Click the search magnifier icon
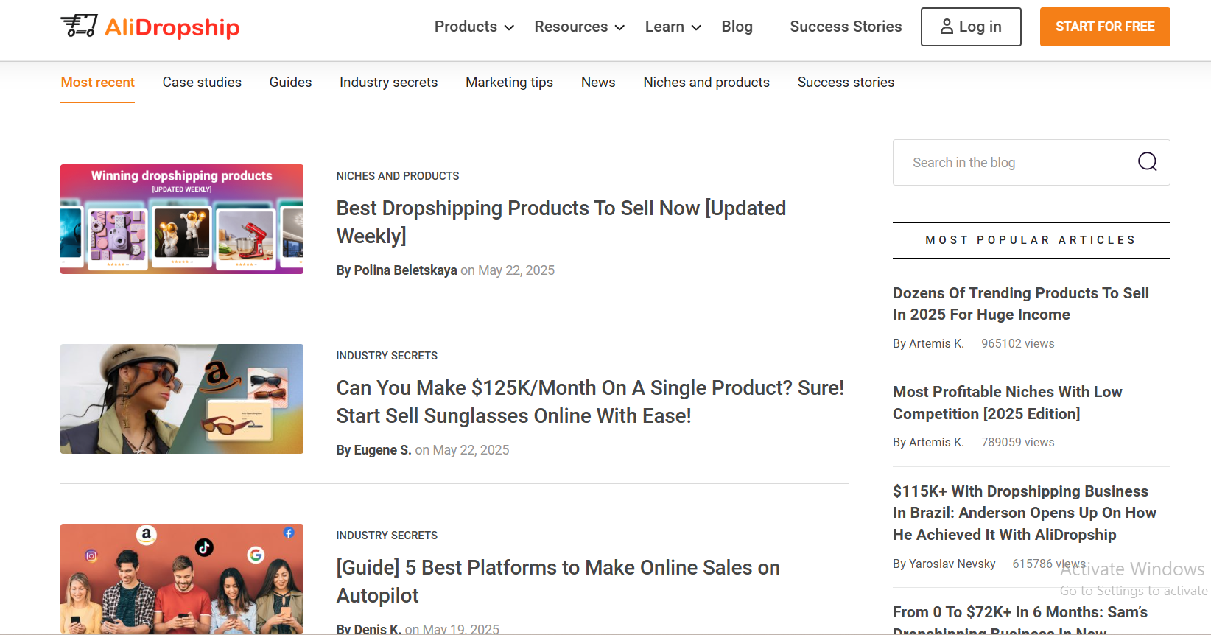 1148,162
